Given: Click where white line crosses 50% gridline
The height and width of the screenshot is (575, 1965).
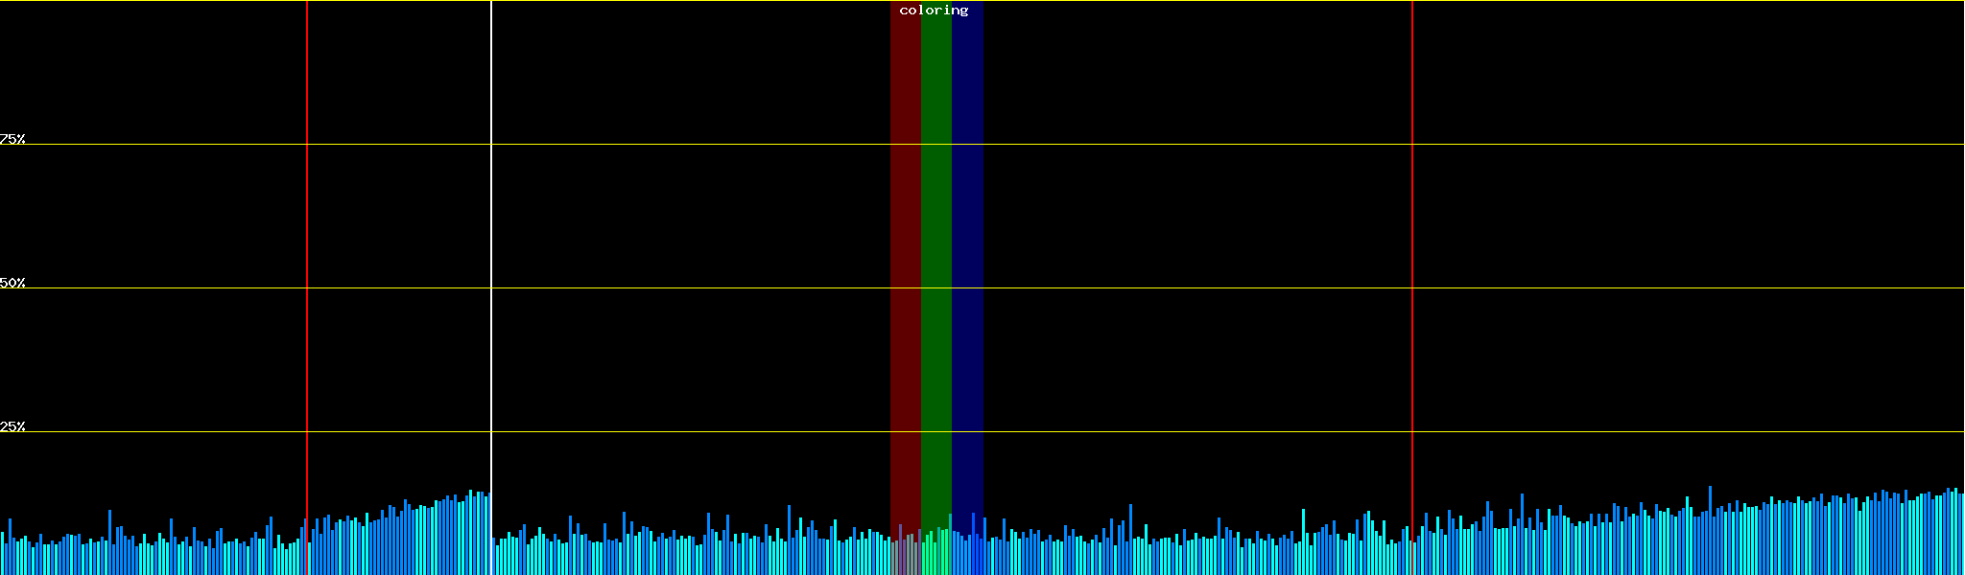Looking at the screenshot, I should tap(491, 288).
